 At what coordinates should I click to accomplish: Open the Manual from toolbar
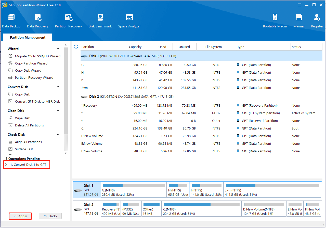[299, 21]
